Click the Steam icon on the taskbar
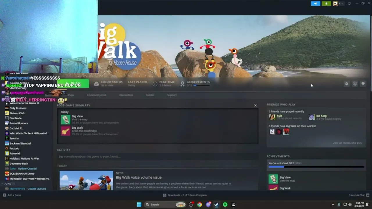The height and width of the screenshot is (209, 372). coord(217,205)
